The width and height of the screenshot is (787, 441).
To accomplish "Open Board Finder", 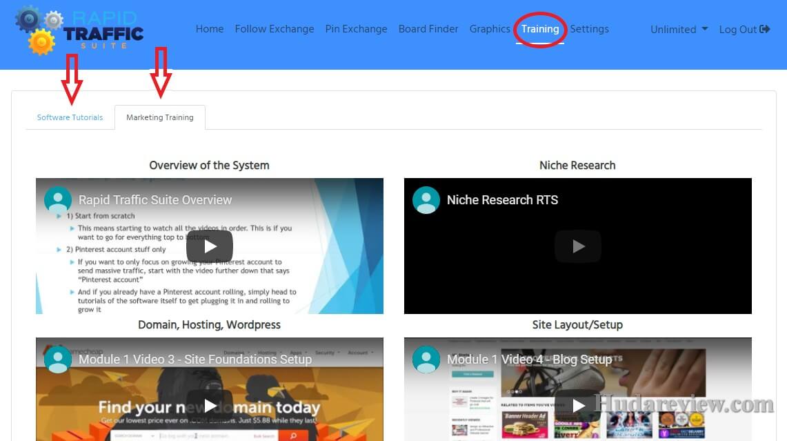I will (x=428, y=29).
